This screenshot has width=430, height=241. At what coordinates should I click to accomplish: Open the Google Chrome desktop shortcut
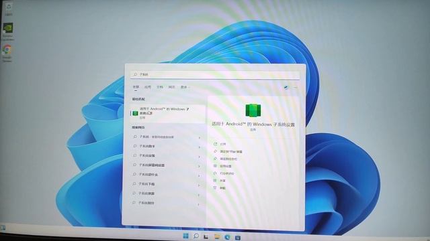[x=7, y=53]
